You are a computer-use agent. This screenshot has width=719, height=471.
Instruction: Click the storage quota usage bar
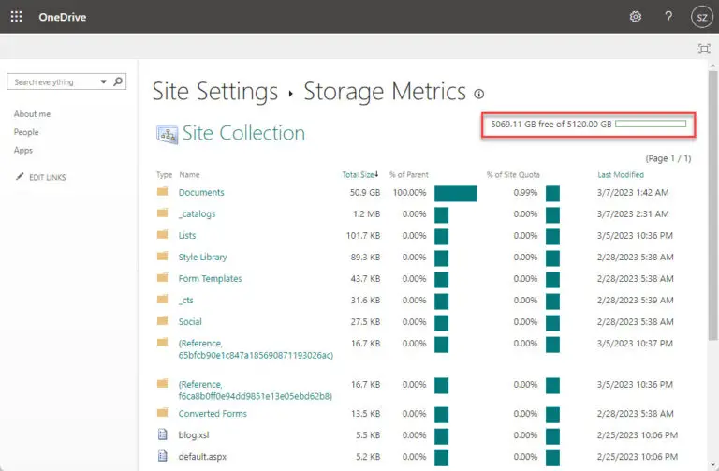pos(651,124)
